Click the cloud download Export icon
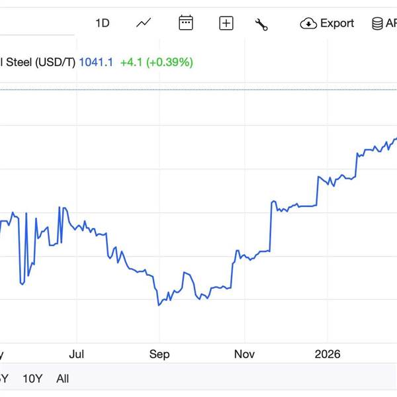This screenshot has height=397, width=397. pyautogui.click(x=308, y=24)
